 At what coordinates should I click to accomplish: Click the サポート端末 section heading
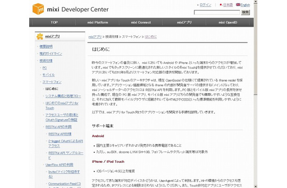click(x=103, y=126)
